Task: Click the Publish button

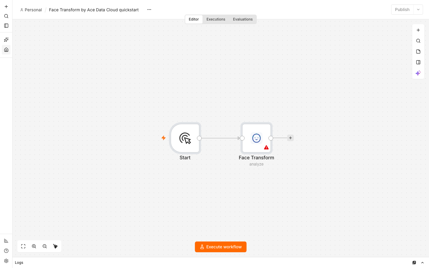Action: tap(402, 10)
